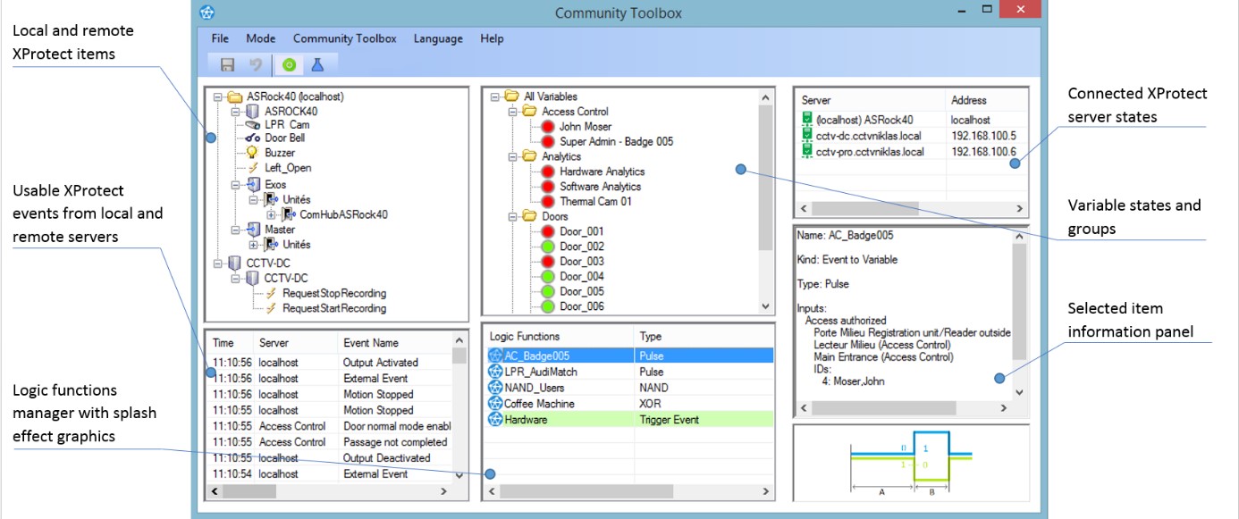Image resolution: width=1239 pixels, height=519 pixels.
Task: Click the Door_001 red state indicator
Action: tap(548, 231)
